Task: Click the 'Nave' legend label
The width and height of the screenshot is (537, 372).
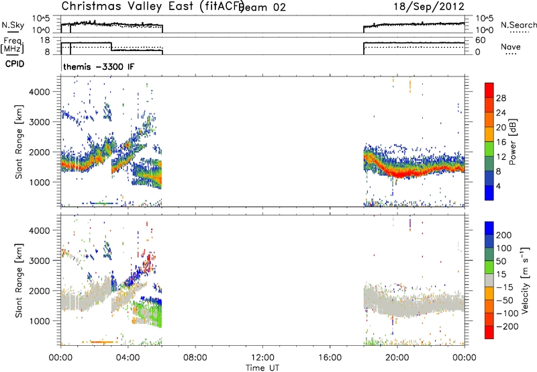Action: click(x=511, y=46)
